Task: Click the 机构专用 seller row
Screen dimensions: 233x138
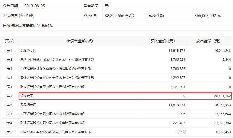Action: coord(125,96)
